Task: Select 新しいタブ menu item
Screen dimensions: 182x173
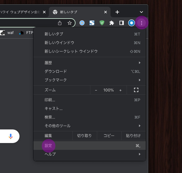Action: [90, 34]
